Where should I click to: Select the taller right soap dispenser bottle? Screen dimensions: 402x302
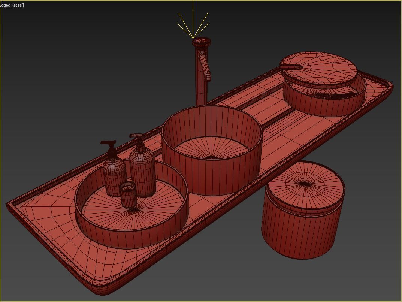(142, 166)
